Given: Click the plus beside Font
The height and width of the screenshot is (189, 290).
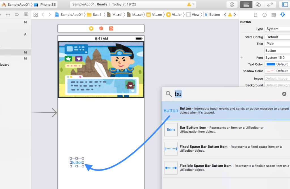Looking at the screenshot, I should [x=242, y=57].
